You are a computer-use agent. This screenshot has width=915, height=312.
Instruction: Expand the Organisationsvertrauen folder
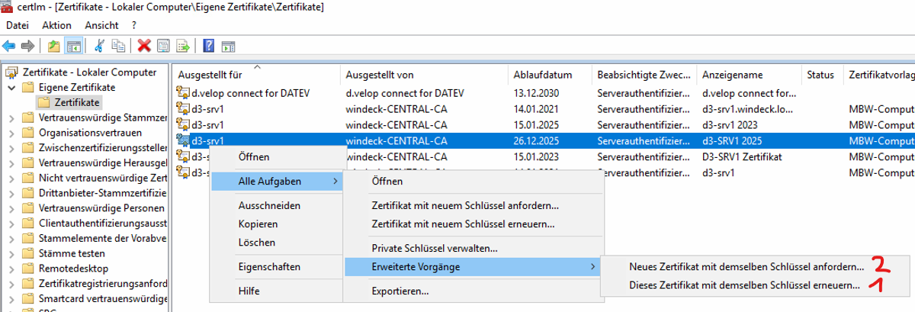coord(11,133)
